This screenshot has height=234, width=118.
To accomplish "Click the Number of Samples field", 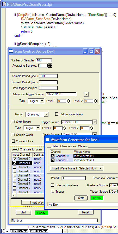I will 44,60.
